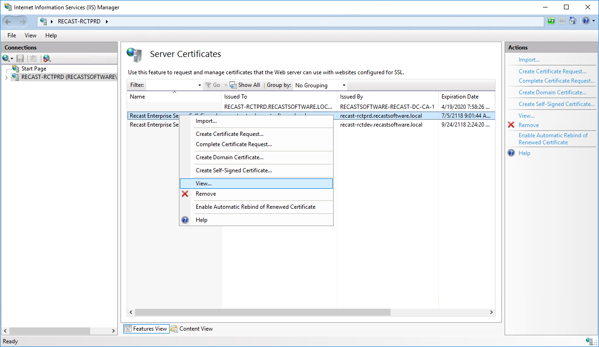Go to the home page icon
599x347 pixels.
(x=572, y=21)
